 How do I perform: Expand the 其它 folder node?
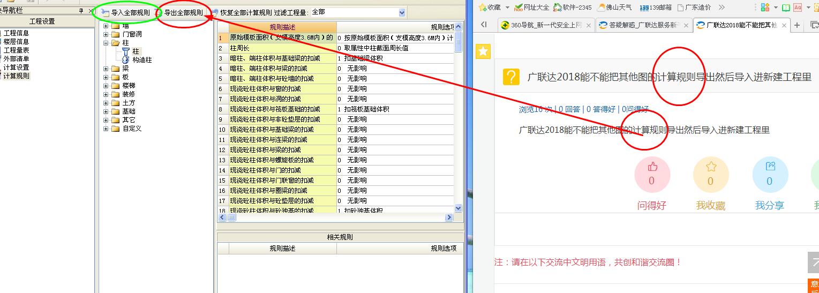[106, 120]
